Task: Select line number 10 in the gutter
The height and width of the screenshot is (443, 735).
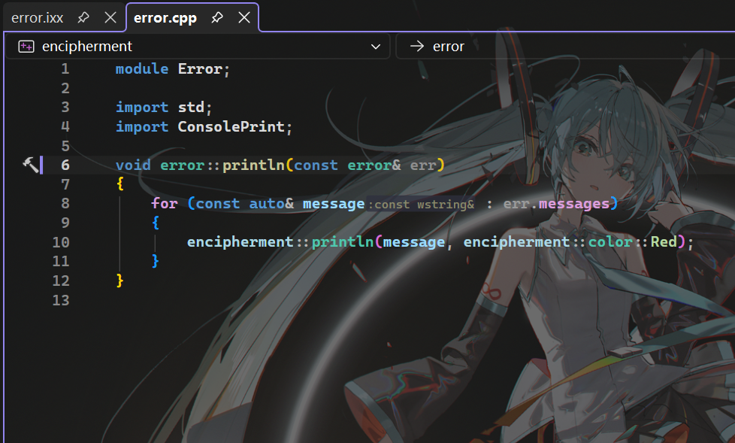Action: pos(61,242)
